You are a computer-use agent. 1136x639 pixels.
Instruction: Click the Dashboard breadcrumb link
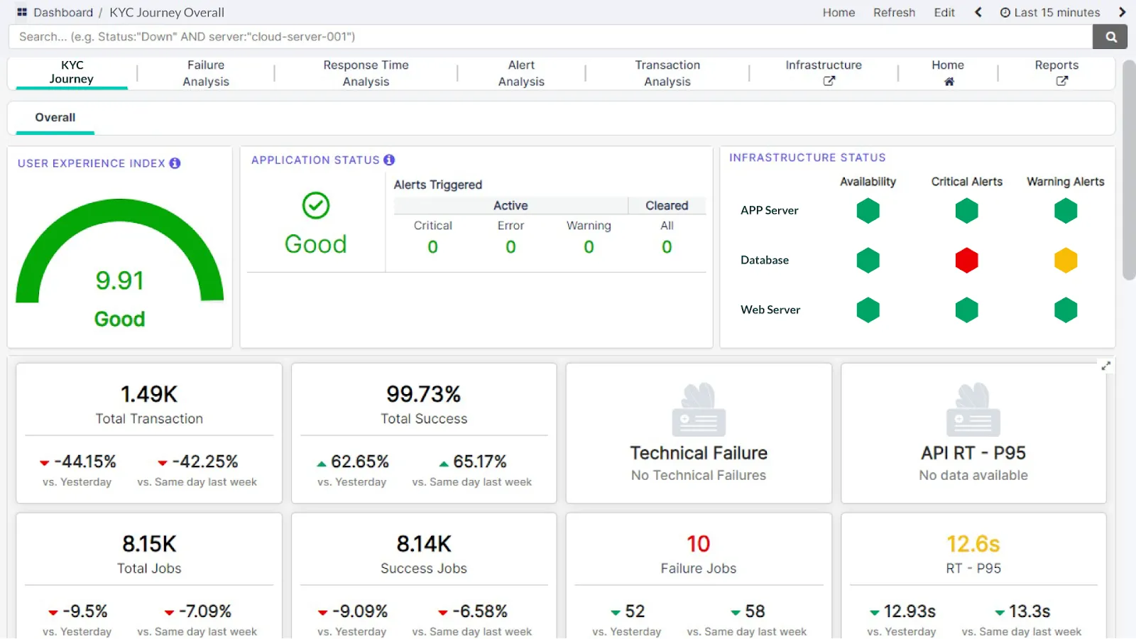tap(63, 12)
